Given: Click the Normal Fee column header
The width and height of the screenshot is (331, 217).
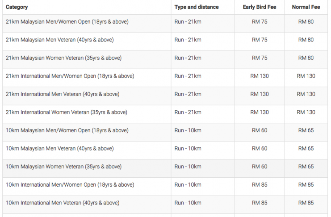Looking at the screenshot, I should 306,7.
